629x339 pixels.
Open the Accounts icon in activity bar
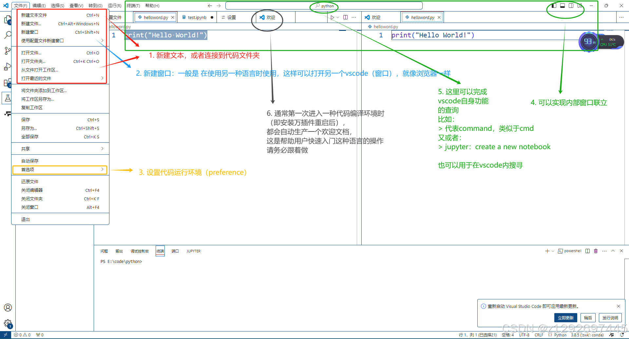(x=8, y=308)
